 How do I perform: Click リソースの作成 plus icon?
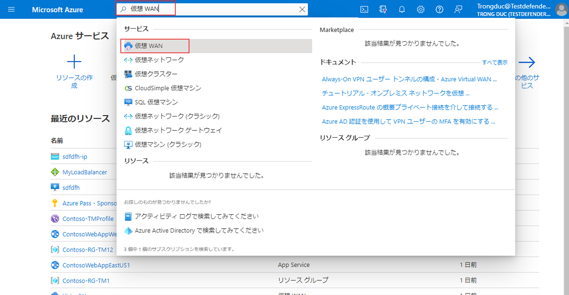74,62
